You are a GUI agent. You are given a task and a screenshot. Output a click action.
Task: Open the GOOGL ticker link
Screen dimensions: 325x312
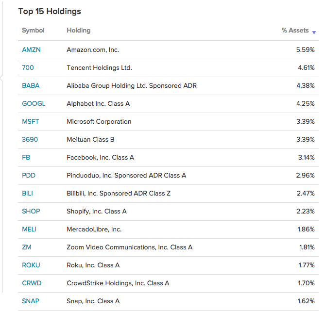[34, 103]
